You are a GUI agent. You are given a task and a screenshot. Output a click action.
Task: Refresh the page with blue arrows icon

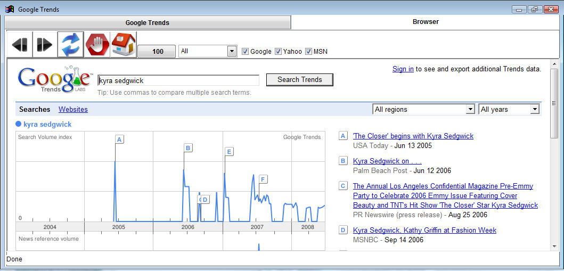71,45
